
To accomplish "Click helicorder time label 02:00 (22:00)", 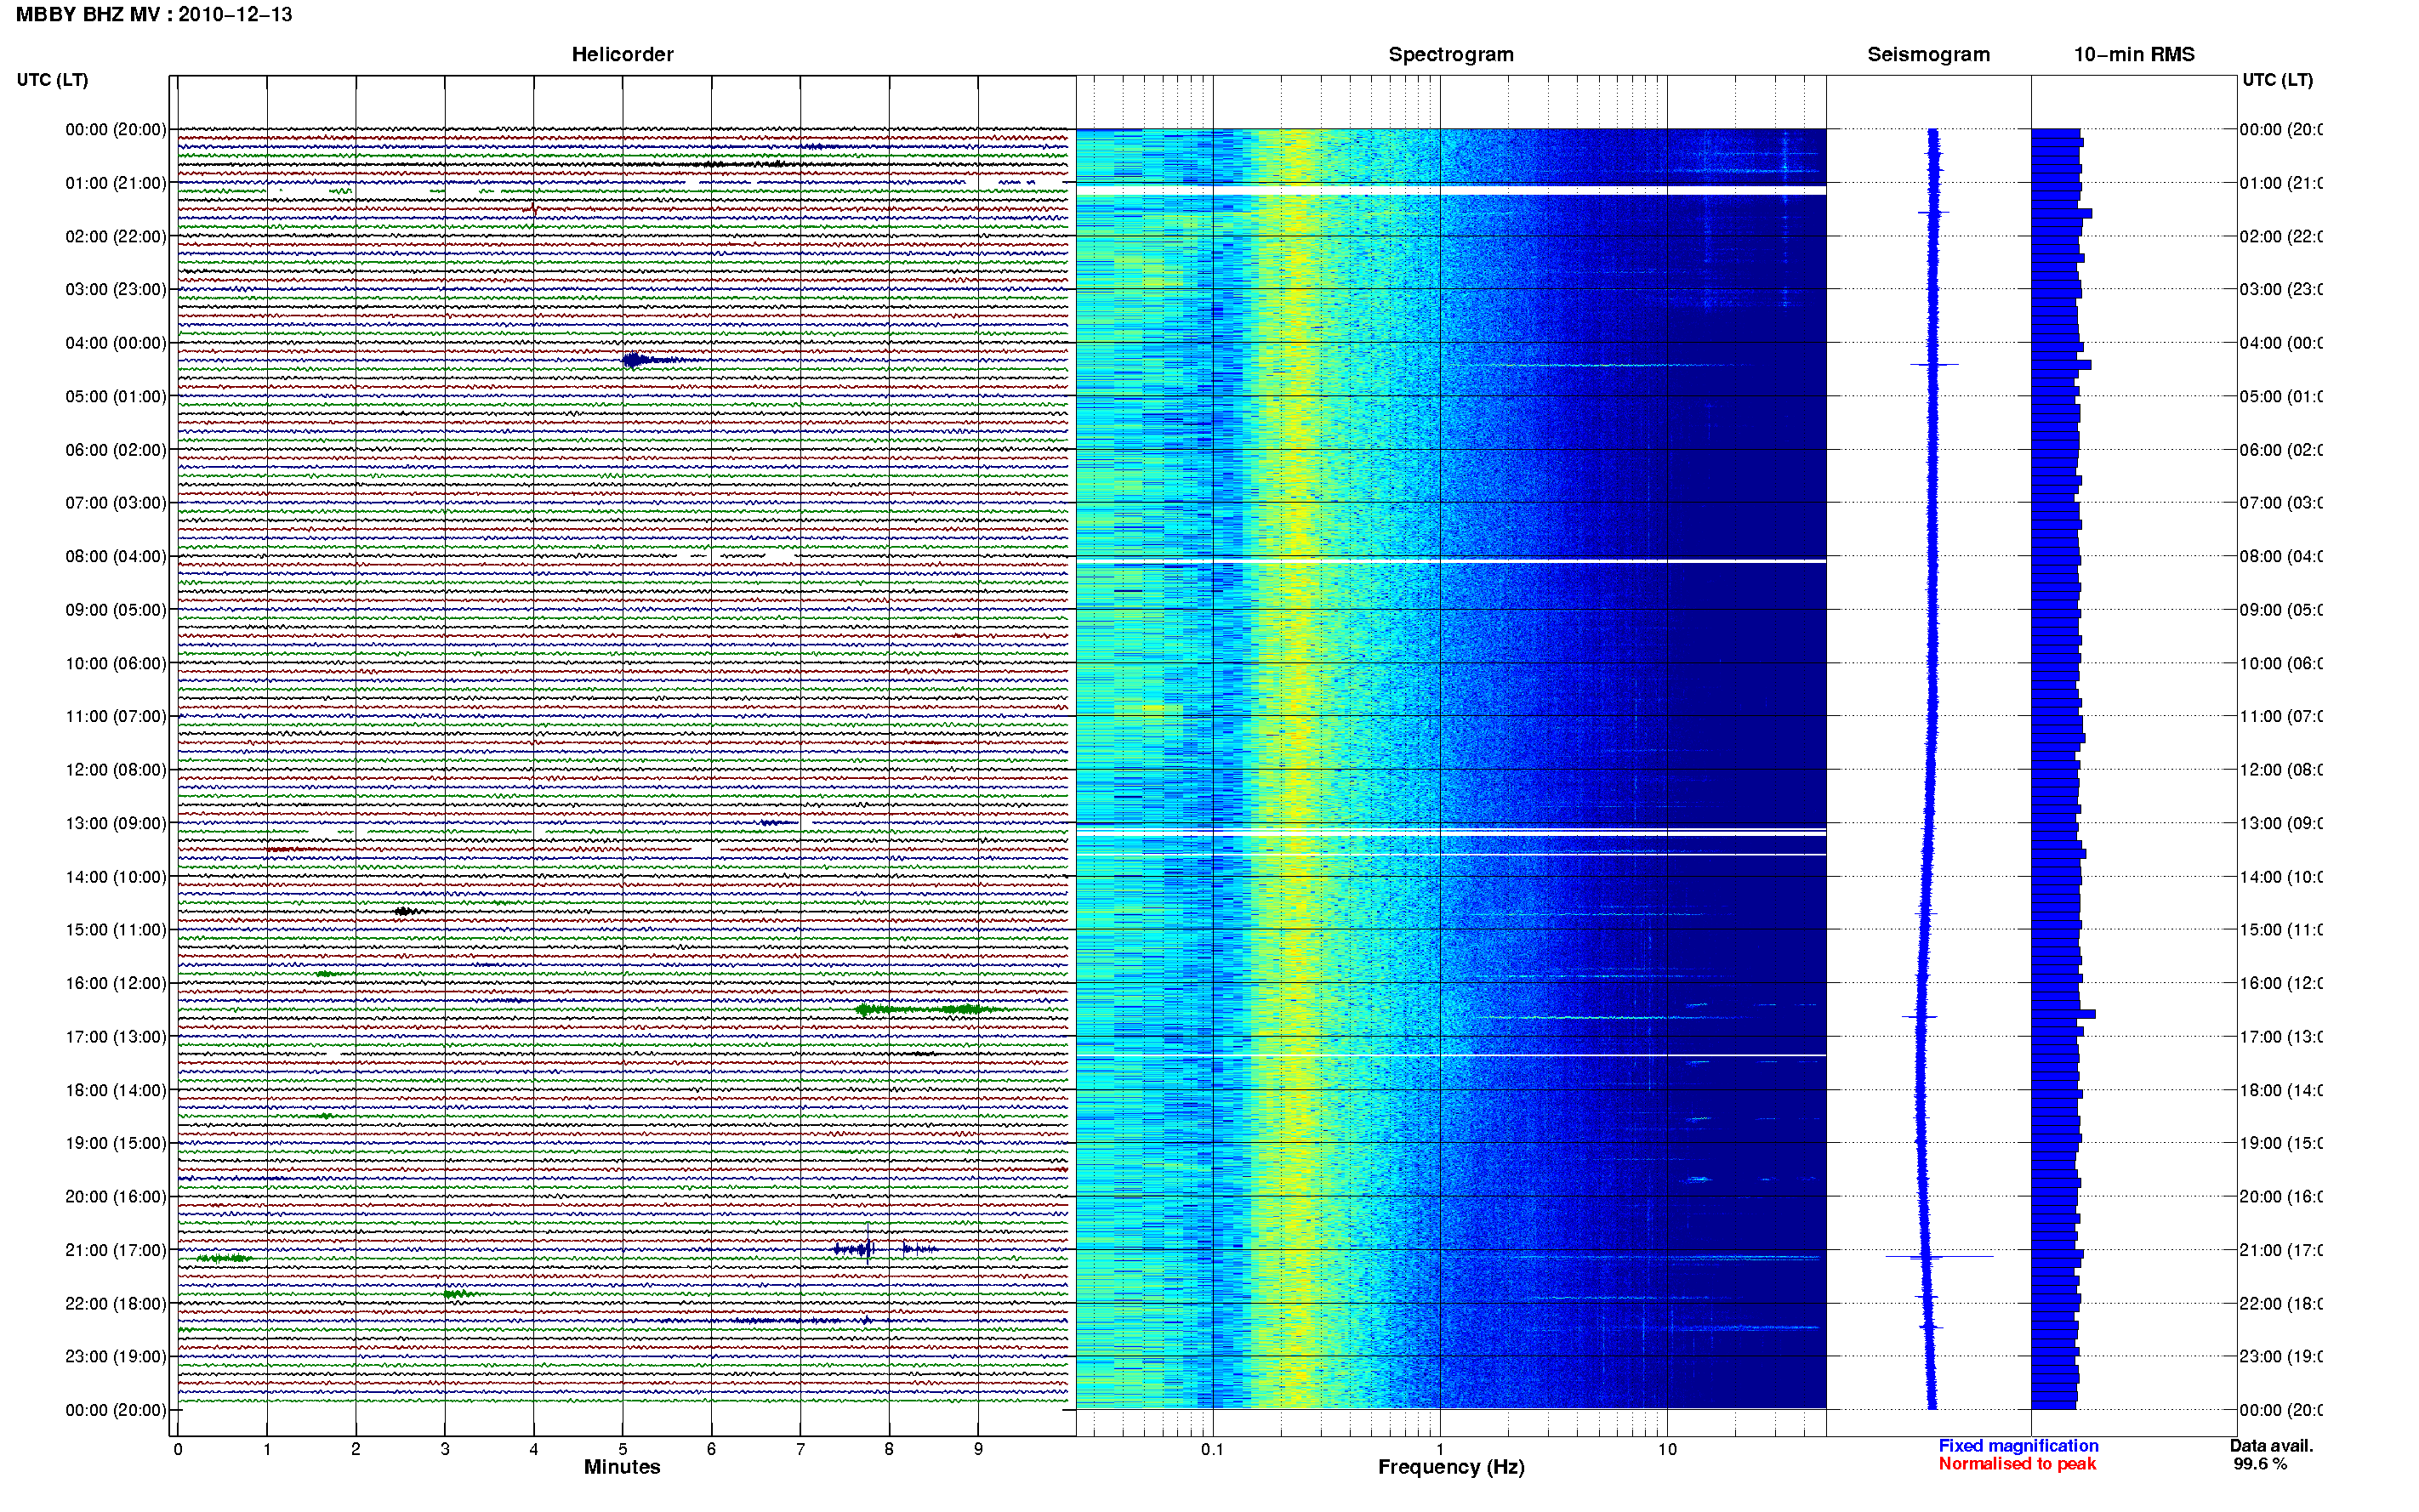I will coord(116,236).
